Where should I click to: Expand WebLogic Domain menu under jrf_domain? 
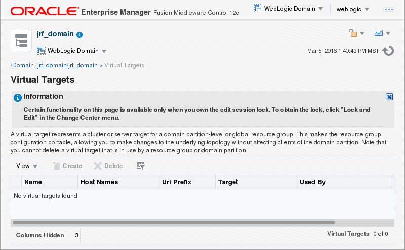(72, 51)
